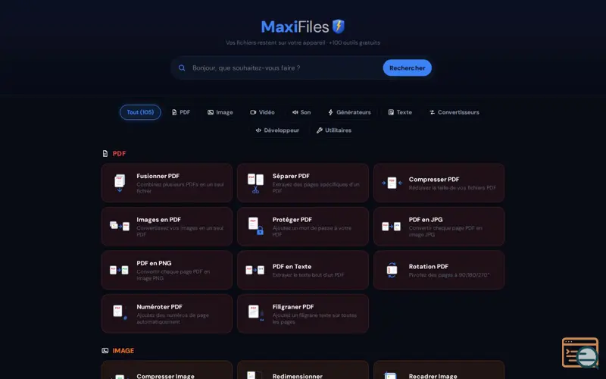This screenshot has height=379, width=606.
Task: Click the Compresser PDF icon
Action: point(392,183)
